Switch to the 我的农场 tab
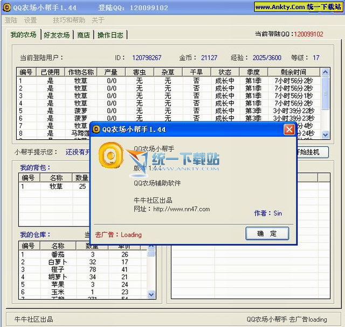The image size is (345, 327). coord(23,35)
